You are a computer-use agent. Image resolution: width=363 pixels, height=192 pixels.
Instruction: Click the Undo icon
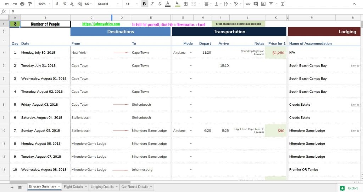pos(7,4)
